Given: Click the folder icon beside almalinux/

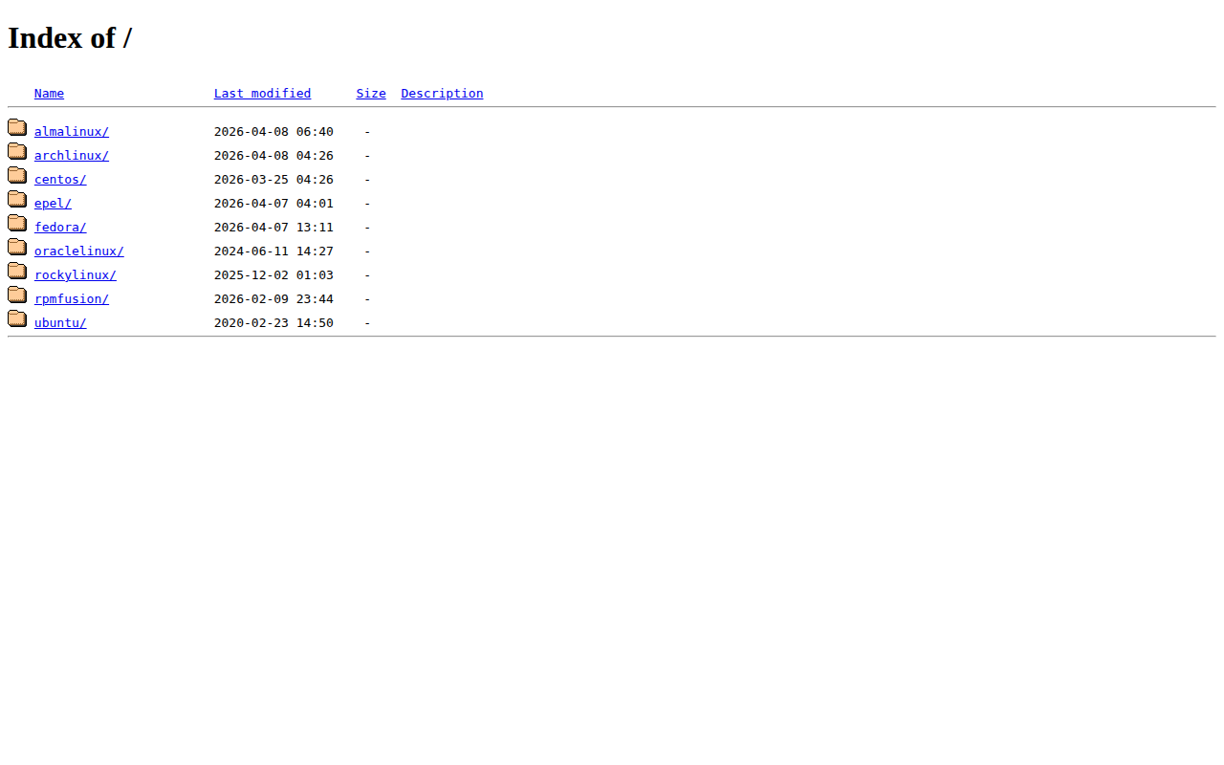Looking at the screenshot, I should click(x=17, y=128).
